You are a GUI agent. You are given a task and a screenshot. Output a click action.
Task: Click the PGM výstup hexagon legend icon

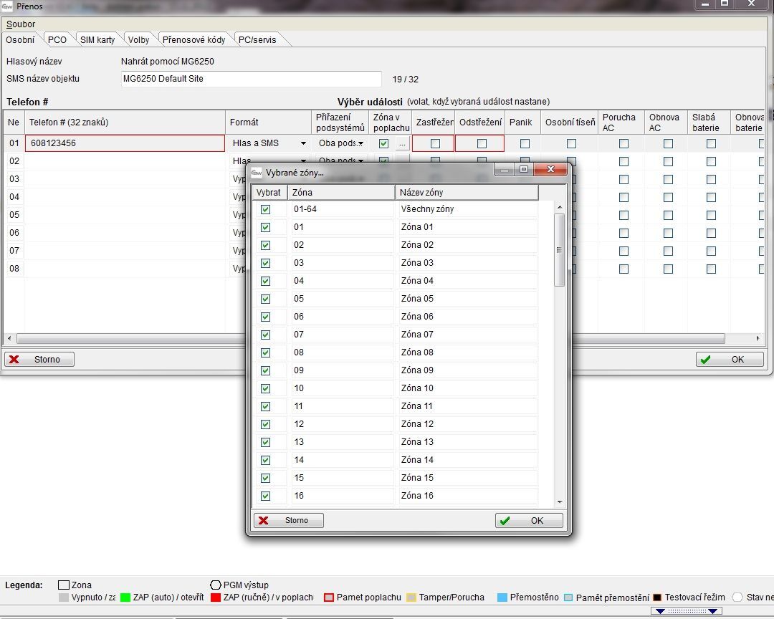point(215,585)
